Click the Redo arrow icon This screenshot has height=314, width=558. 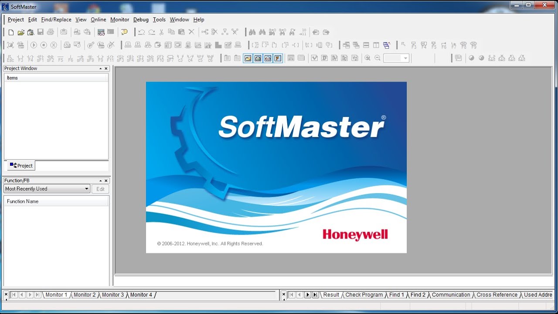tap(151, 32)
